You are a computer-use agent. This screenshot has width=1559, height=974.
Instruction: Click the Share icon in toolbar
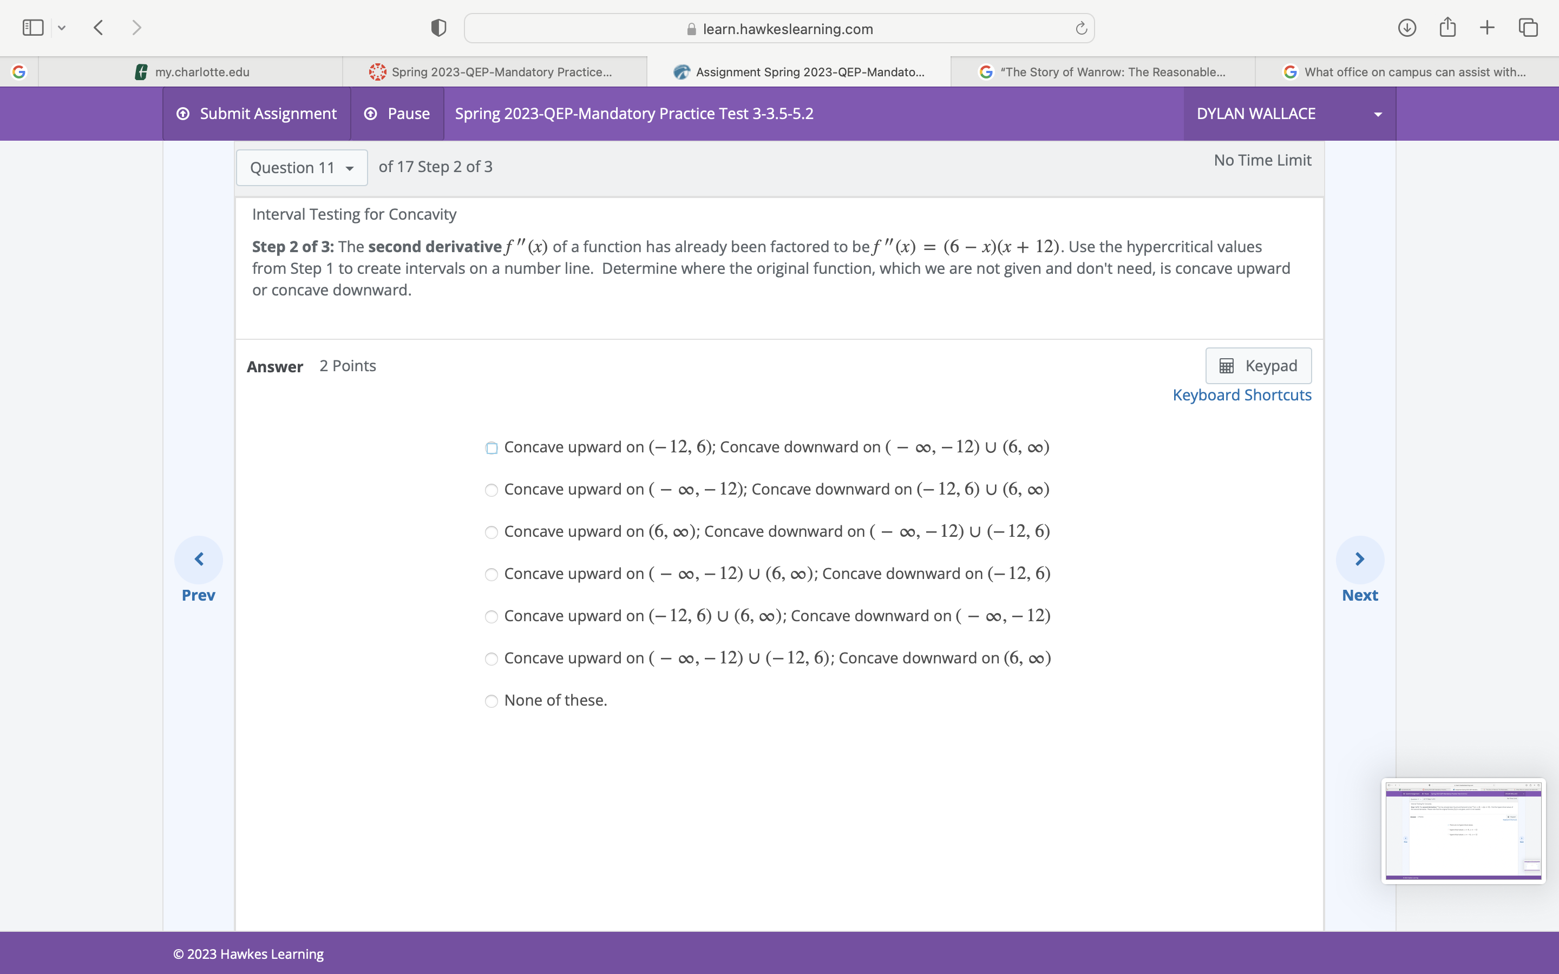(x=1447, y=28)
